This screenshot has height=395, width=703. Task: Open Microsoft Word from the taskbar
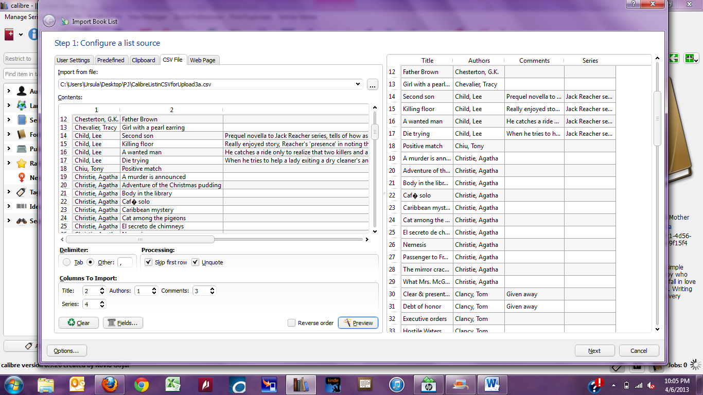[x=492, y=384]
